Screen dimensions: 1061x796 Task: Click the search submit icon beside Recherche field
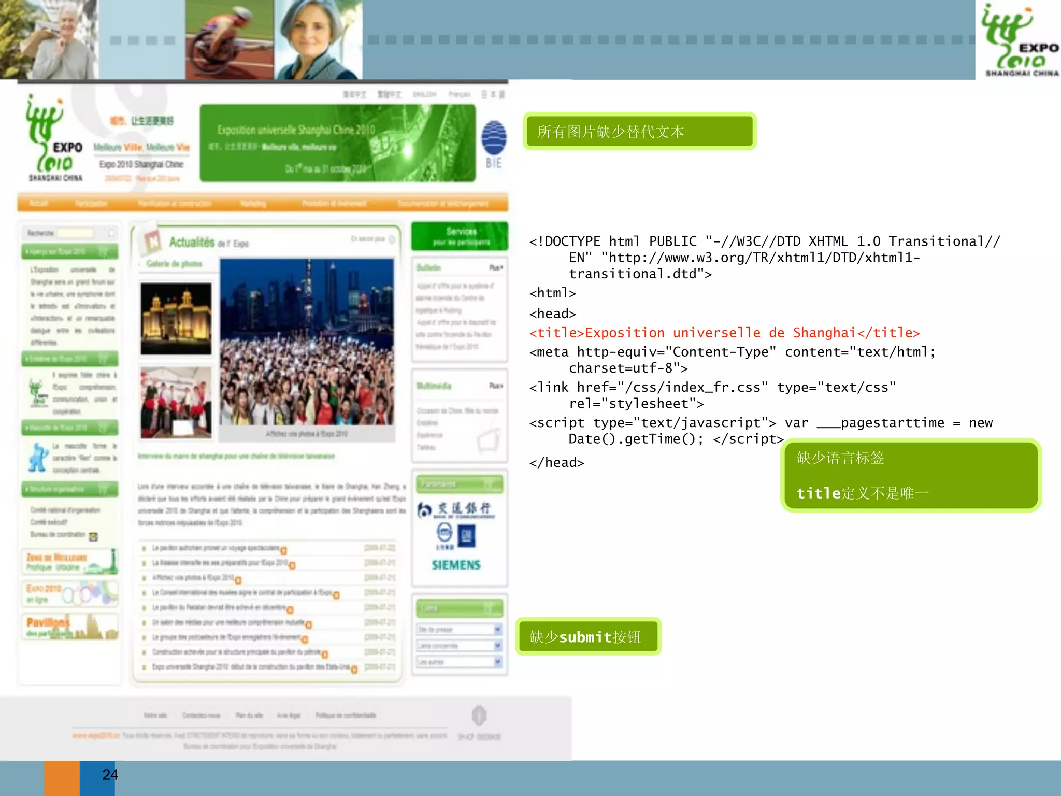coord(111,233)
